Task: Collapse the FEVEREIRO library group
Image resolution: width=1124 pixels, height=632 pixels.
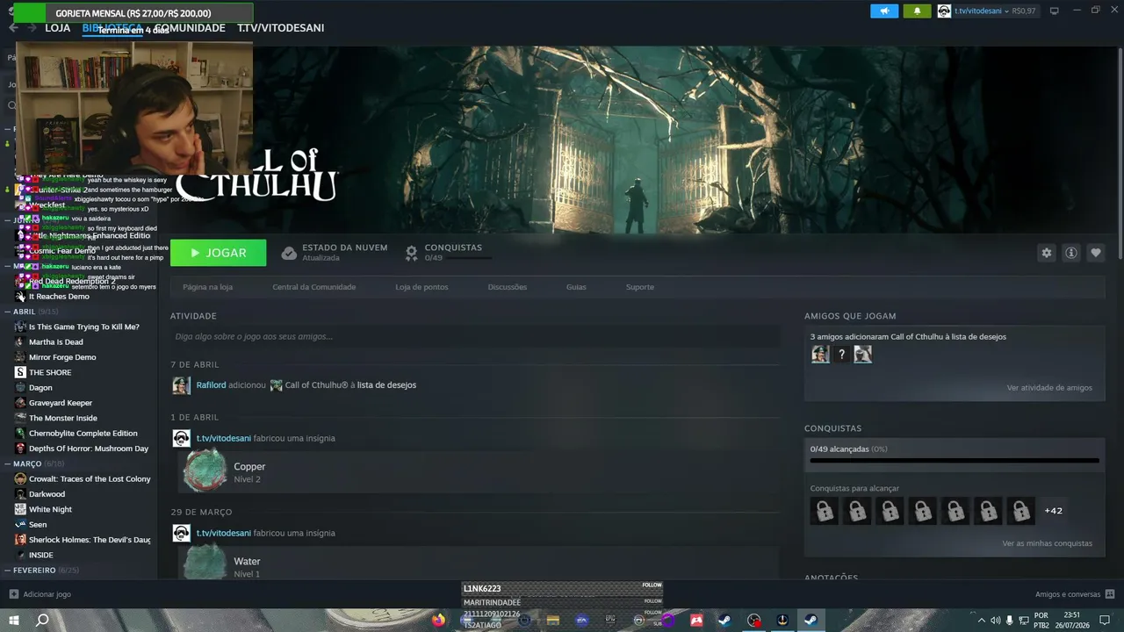Action: tap(8, 571)
